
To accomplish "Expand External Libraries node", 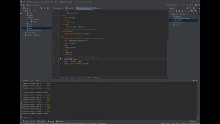I will 23,33.
